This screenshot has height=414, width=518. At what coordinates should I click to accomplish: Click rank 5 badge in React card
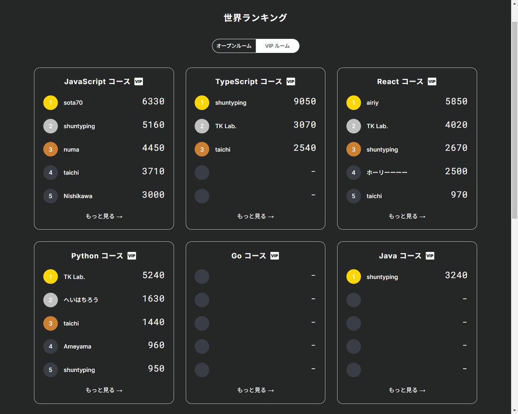tap(354, 196)
